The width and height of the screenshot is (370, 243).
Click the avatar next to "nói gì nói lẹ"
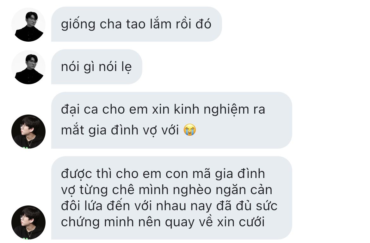28,67
